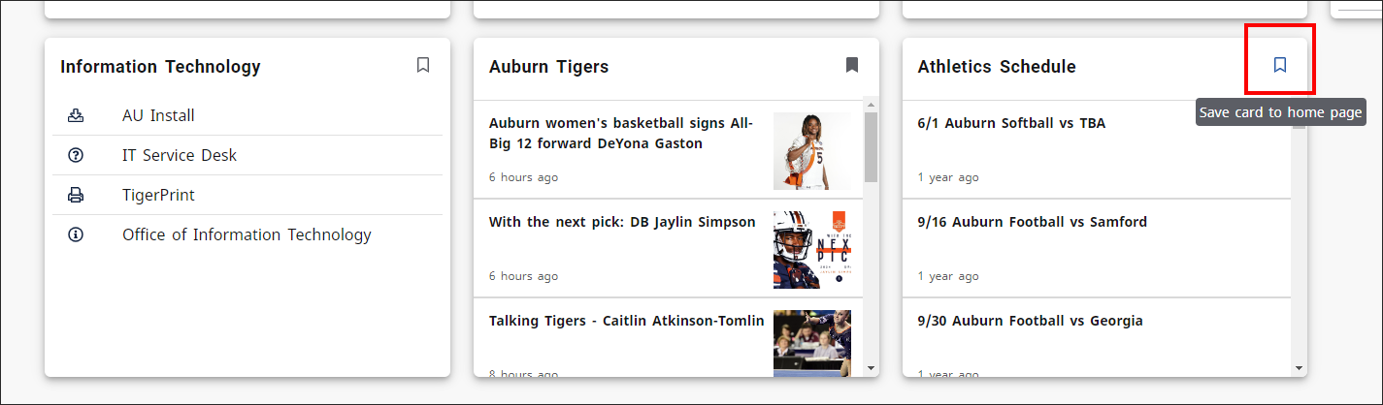The width and height of the screenshot is (1383, 405).
Task: Open the IT Service Desk link
Action: [x=180, y=155]
